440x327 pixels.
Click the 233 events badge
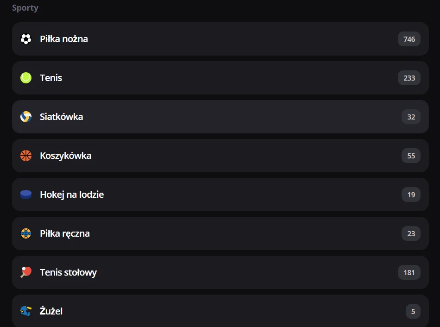coord(409,78)
